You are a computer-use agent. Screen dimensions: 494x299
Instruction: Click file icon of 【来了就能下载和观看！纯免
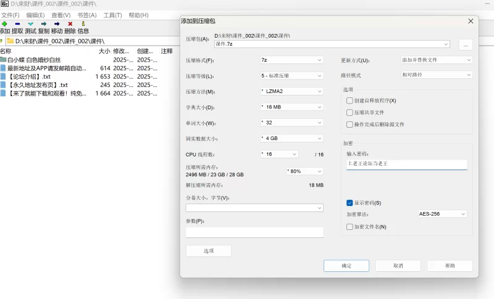point(3,93)
